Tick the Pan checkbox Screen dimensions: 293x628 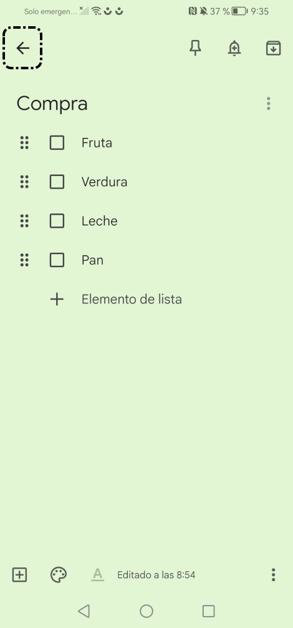coord(57,260)
